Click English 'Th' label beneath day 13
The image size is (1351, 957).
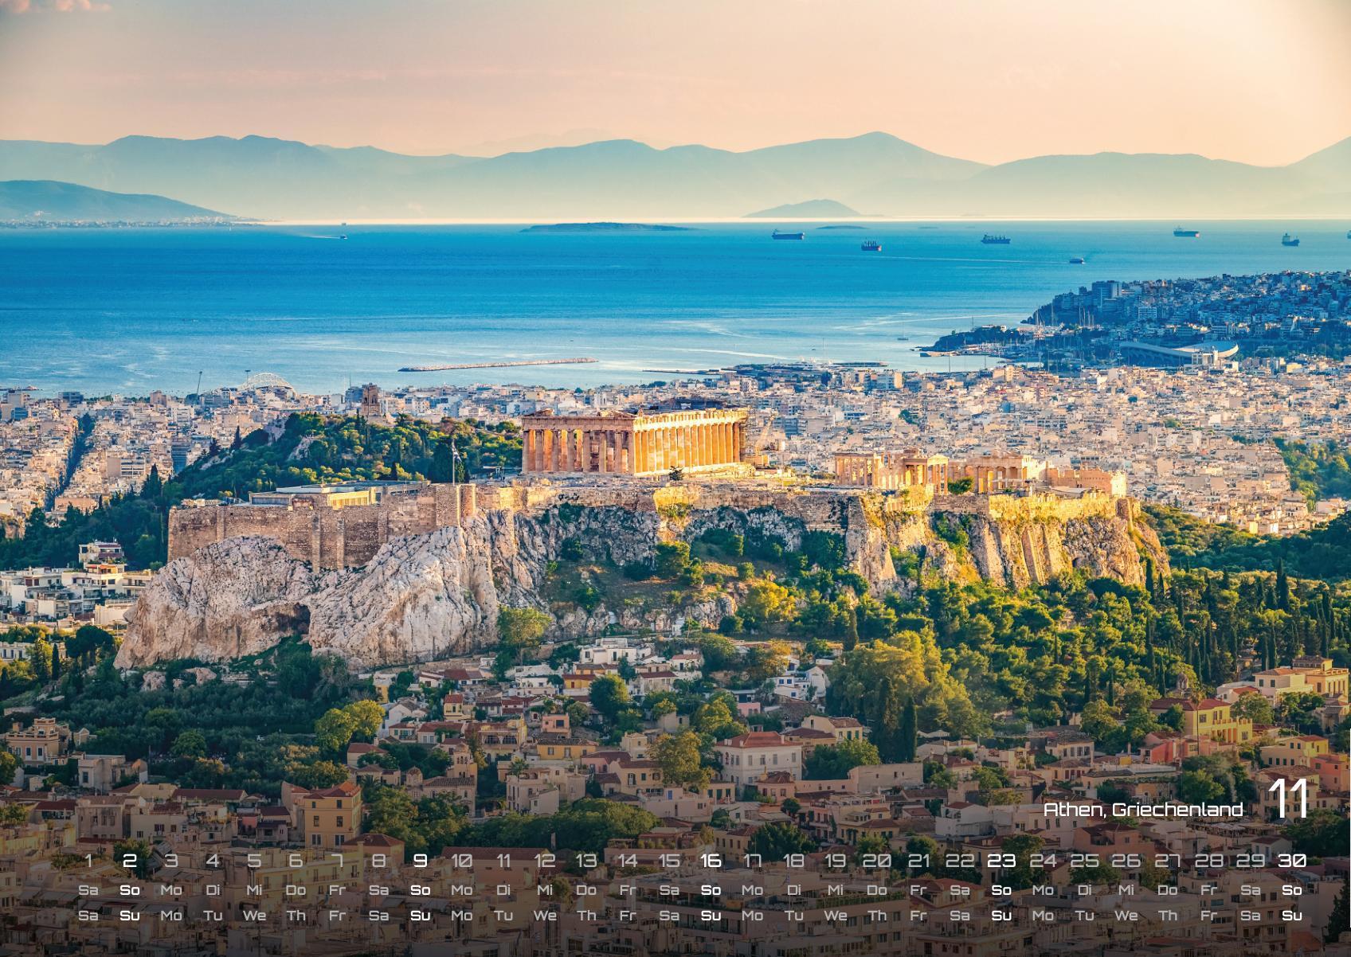point(586,916)
